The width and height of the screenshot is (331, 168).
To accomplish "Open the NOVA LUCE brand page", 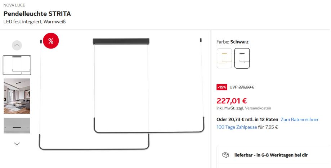I will click(x=13, y=5).
